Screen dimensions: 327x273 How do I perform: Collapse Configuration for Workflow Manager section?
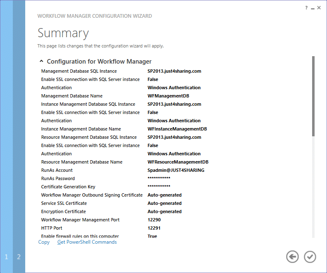coord(41,61)
